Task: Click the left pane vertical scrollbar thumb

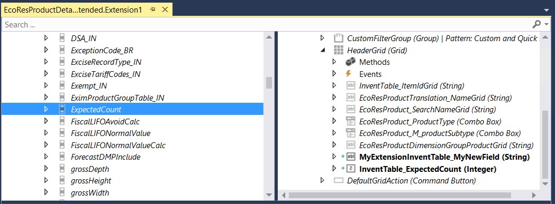Action: click(269, 83)
